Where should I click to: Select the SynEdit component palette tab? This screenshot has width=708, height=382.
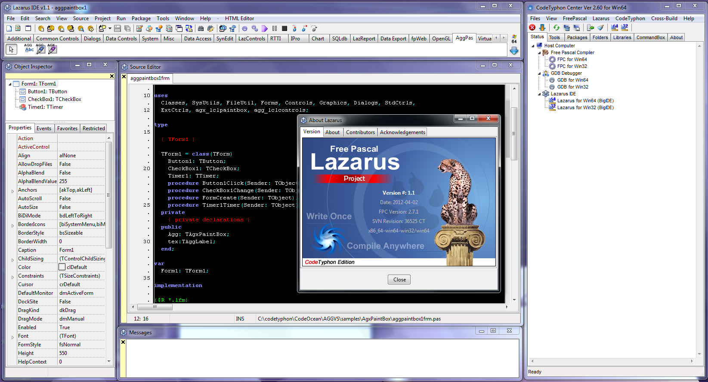click(x=225, y=39)
